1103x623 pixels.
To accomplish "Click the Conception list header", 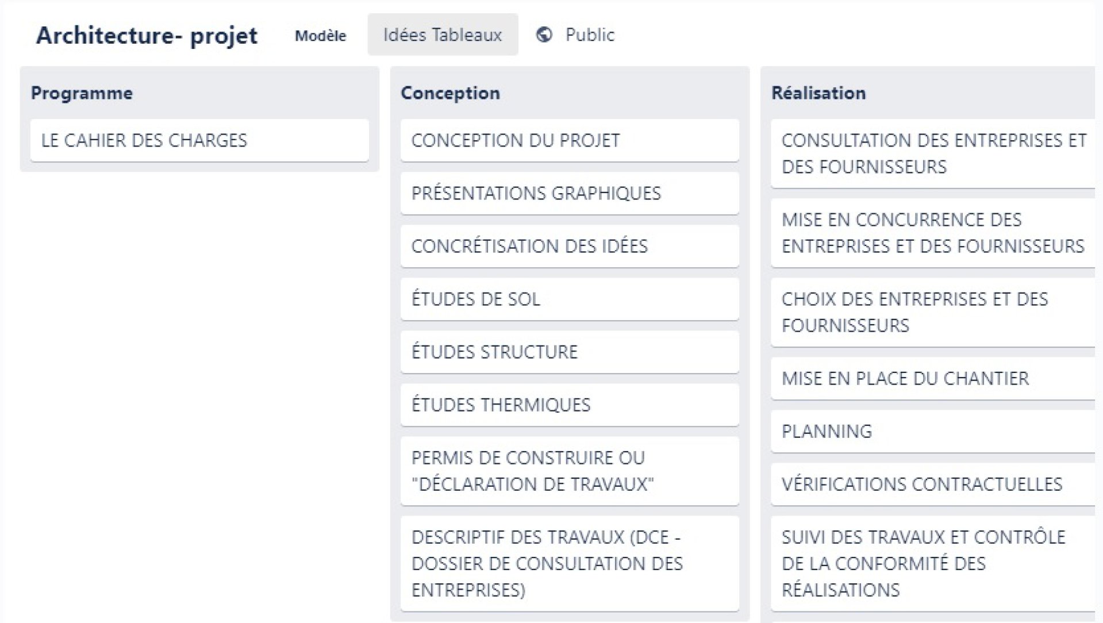I will pos(450,93).
